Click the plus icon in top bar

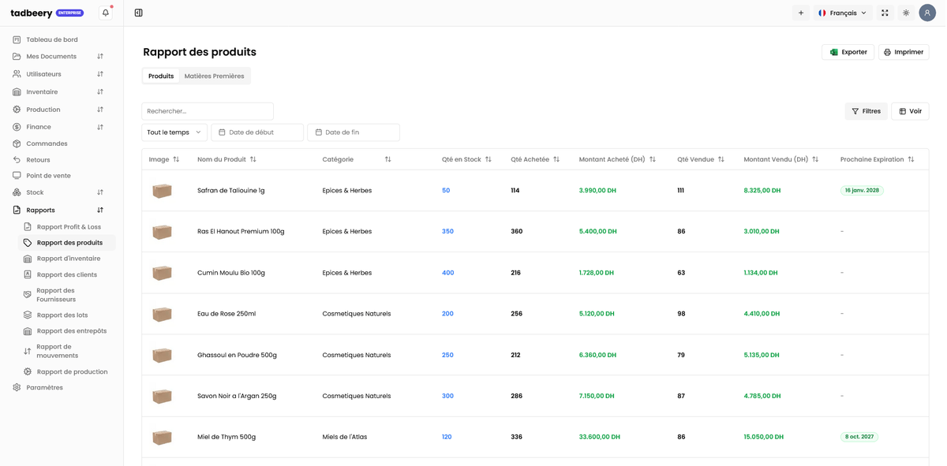pyautogui.click(x=800, y=13)
